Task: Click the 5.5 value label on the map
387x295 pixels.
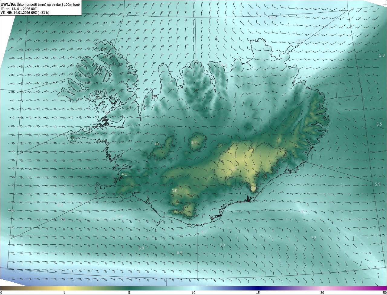Action: point(379,124)
